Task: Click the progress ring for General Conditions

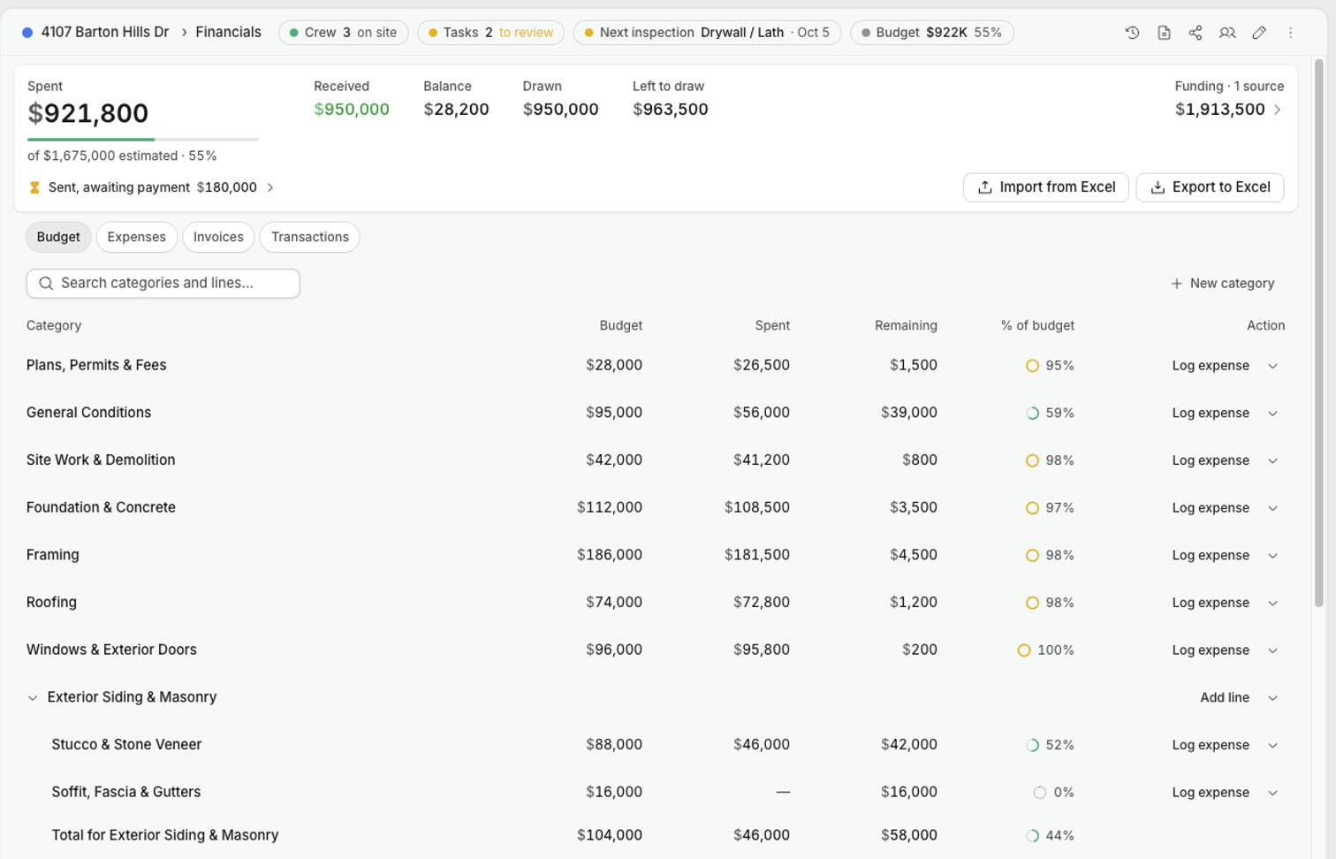Action: click(x=1032, y=413)
